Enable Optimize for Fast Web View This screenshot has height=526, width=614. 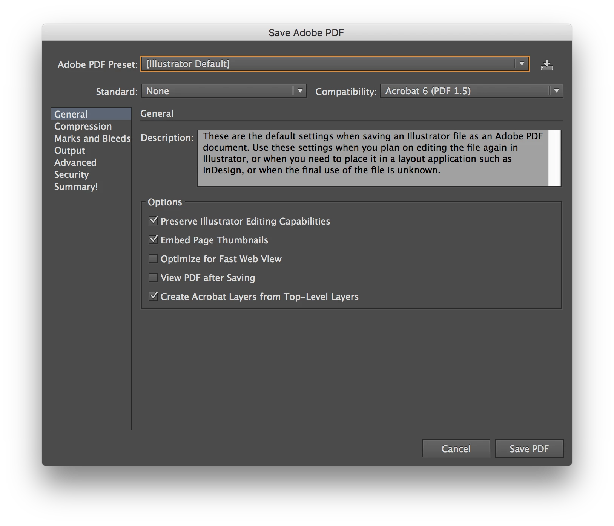153,258
